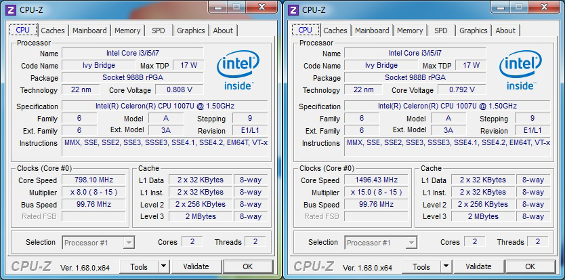
Task: Close the right CPU-Z window
Action: tap(545, 7)
